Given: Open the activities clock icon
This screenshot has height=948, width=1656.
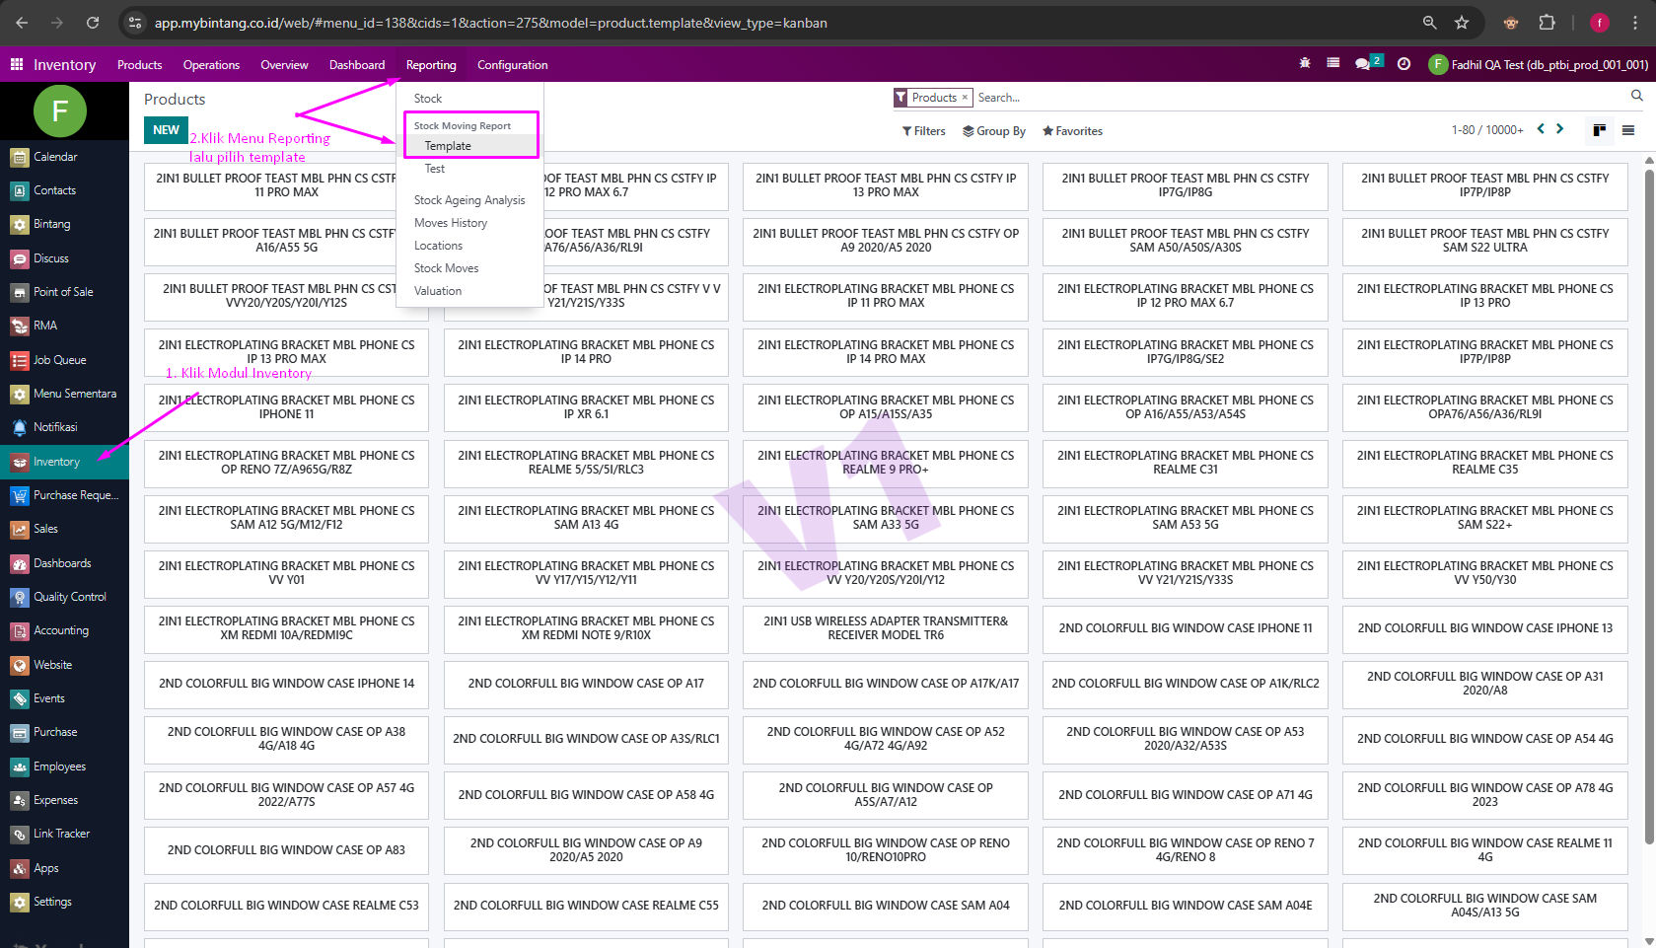Looking at the screenshot, I should (1404, 63).
